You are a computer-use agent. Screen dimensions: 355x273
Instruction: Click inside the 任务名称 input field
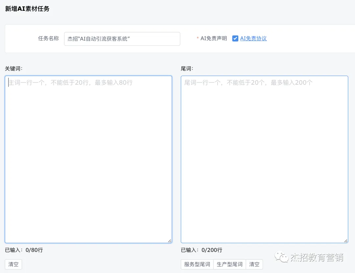coord(122,39)
